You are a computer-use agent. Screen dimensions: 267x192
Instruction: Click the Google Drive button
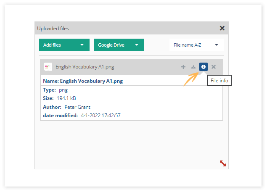point(119,45)
